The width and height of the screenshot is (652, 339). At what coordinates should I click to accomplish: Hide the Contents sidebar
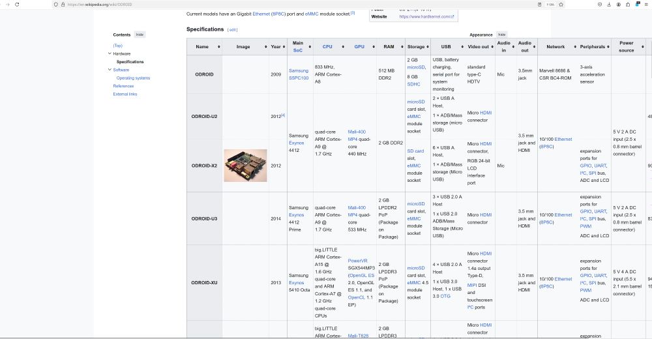click(x=140, y=35)
